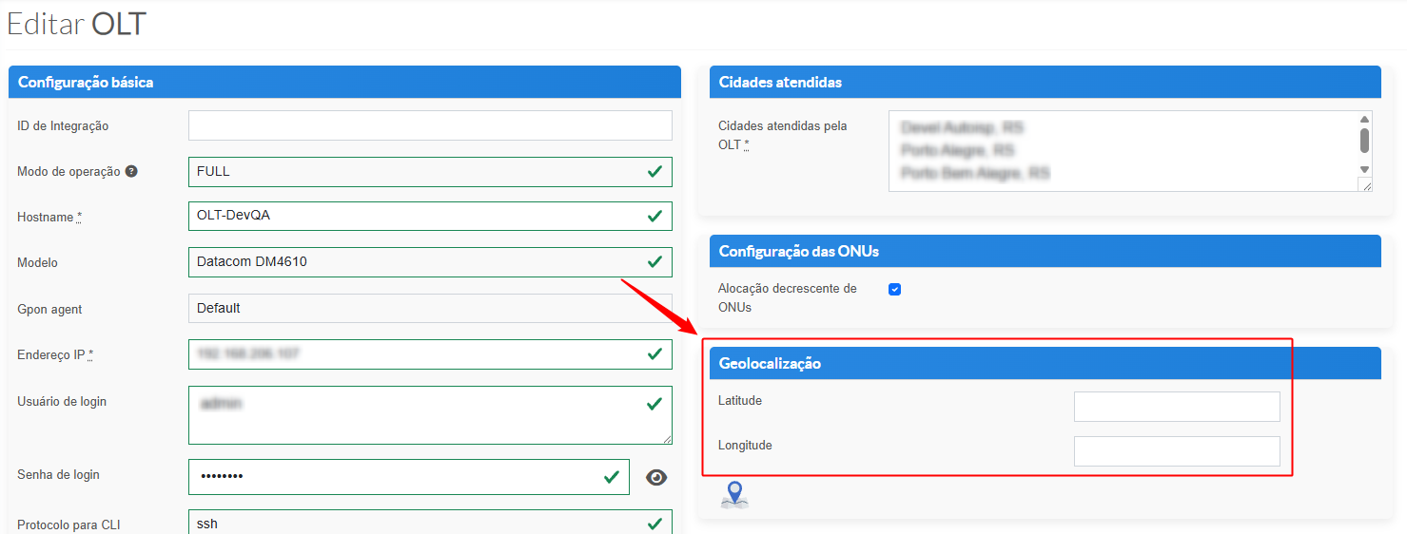Click the cities list resize handle
Image resolution: width=1407 pixels, height=534 pixels.
(x=1367, y=186)
